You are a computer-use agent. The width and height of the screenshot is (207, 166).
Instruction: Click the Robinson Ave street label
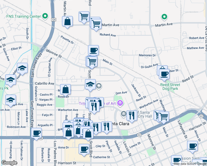pyautogui.click(x=16, y=127)
